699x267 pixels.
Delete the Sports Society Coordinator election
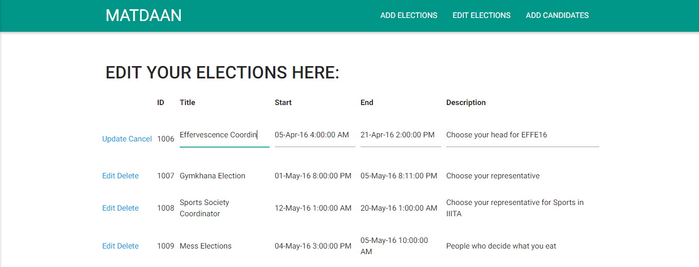pyautogui.click(x=128, y=208)
